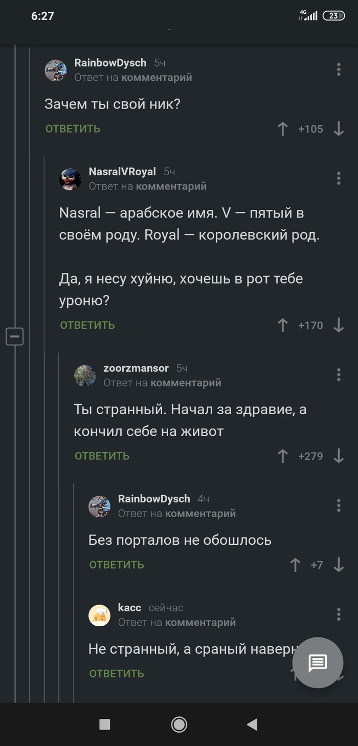358x746 pixels.
Task: Upvote RainbowDysch's comment with +105 rating
Action: [x=282, y=129]
